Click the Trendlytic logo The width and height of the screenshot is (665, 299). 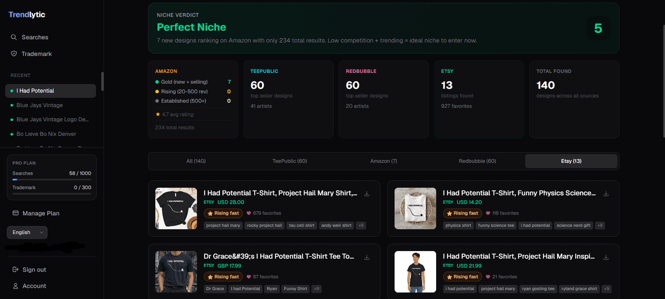(27, 15)
